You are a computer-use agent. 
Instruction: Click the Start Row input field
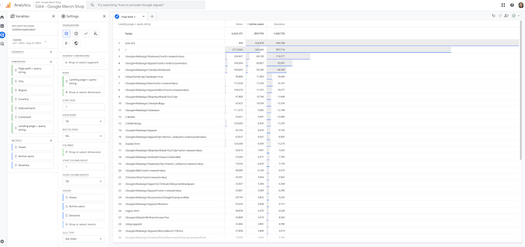pyautogui.click(x=83, y=107)
